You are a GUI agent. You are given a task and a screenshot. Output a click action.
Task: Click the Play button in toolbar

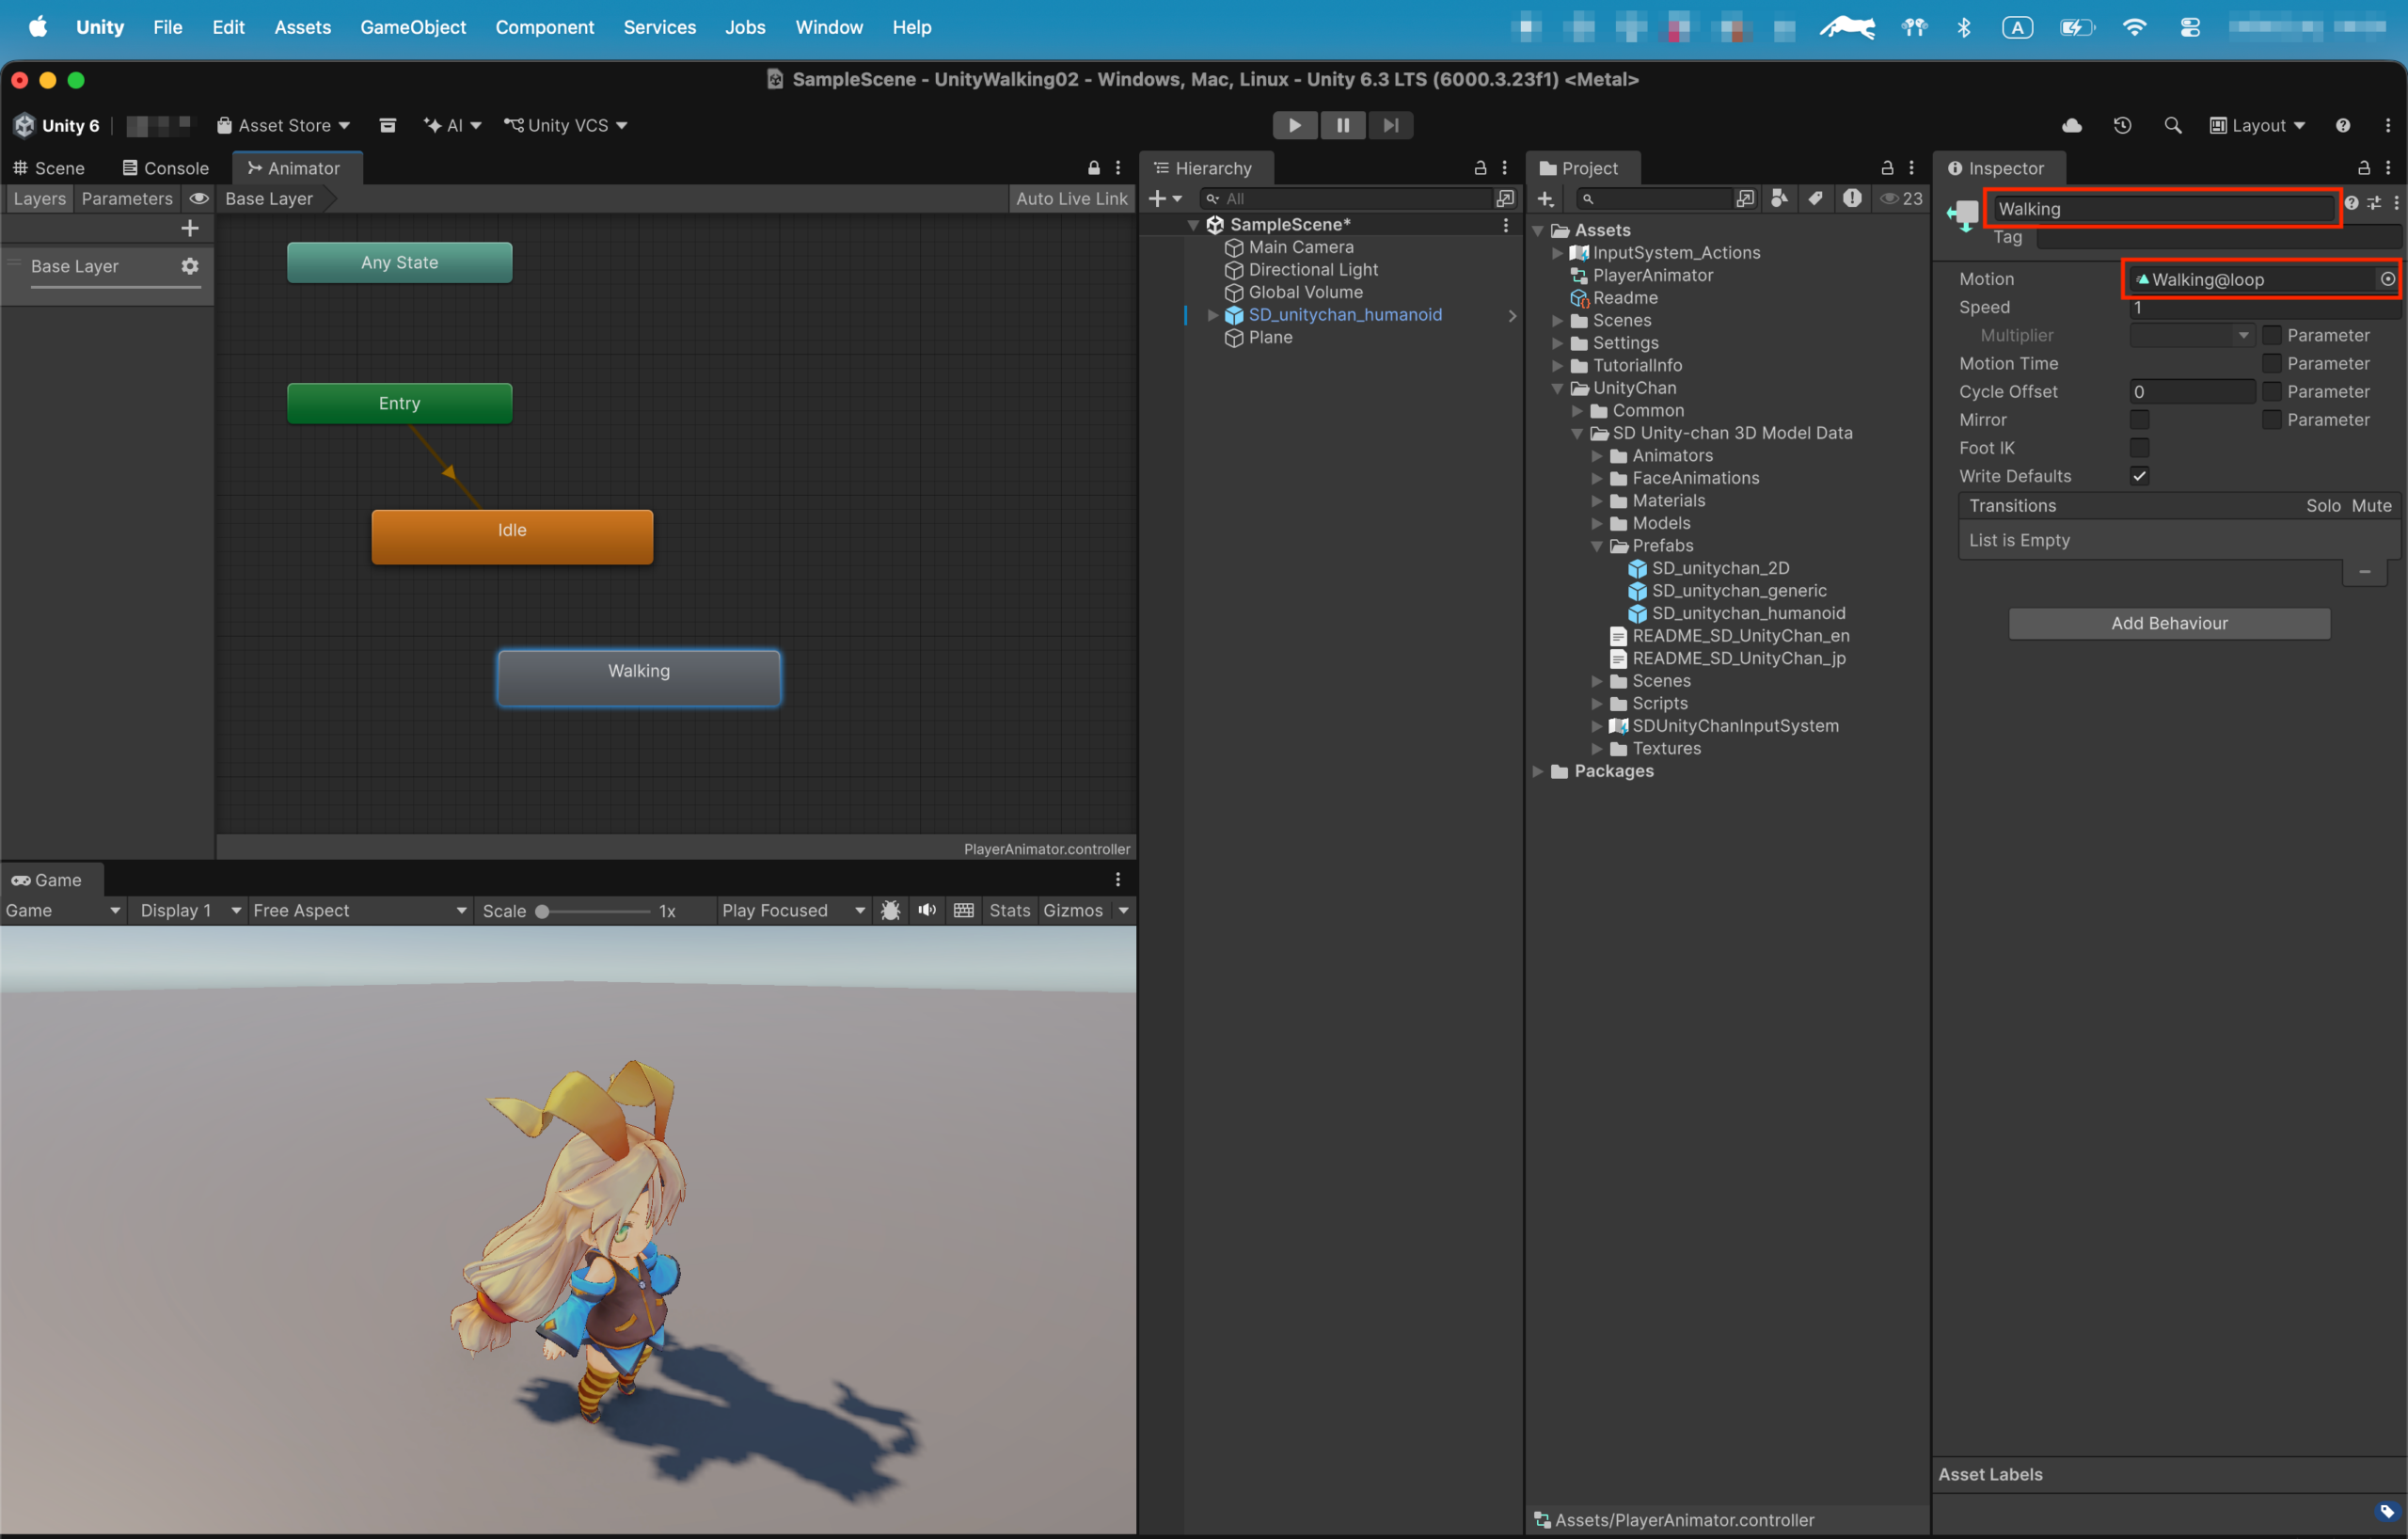click(1294, 125)
